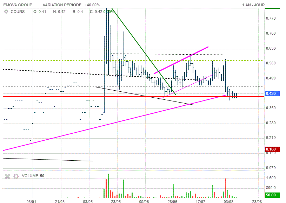
Task: Click the 28/06 date axis label
Action: coord(172,201)
